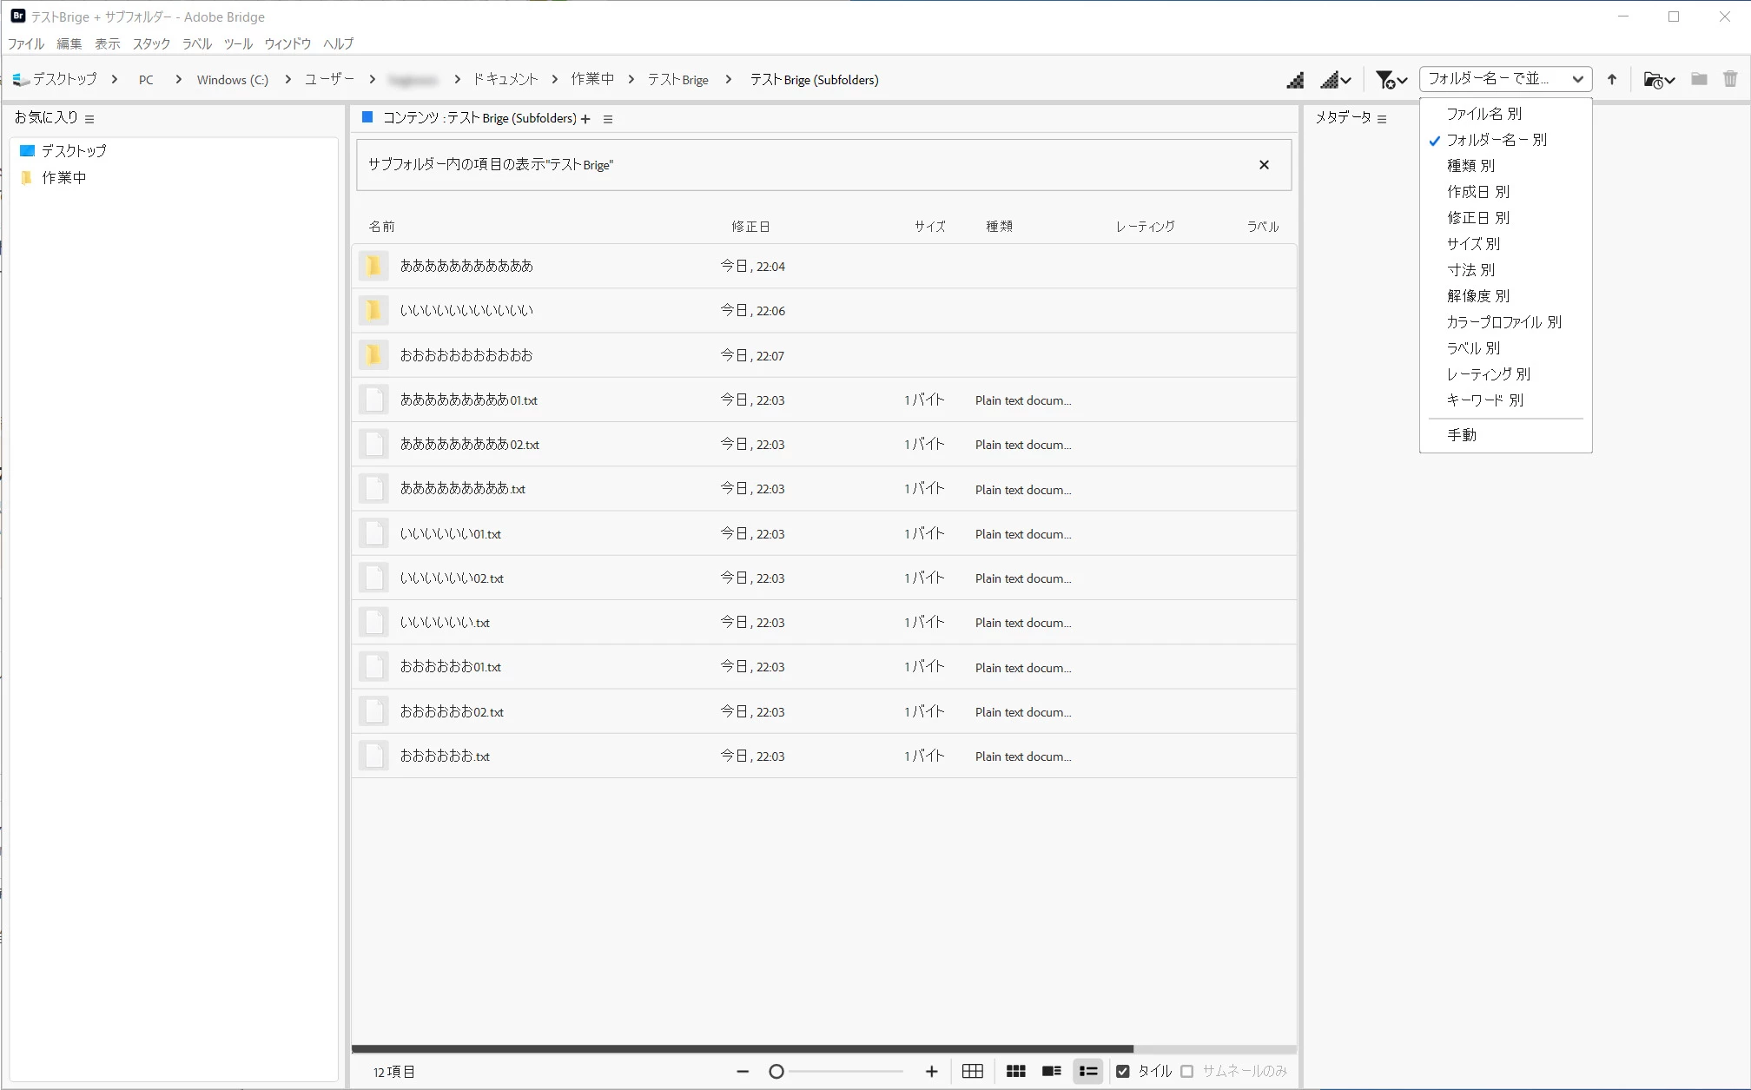Click zoom in plus icon for thumbnails

pos(932,1071)
